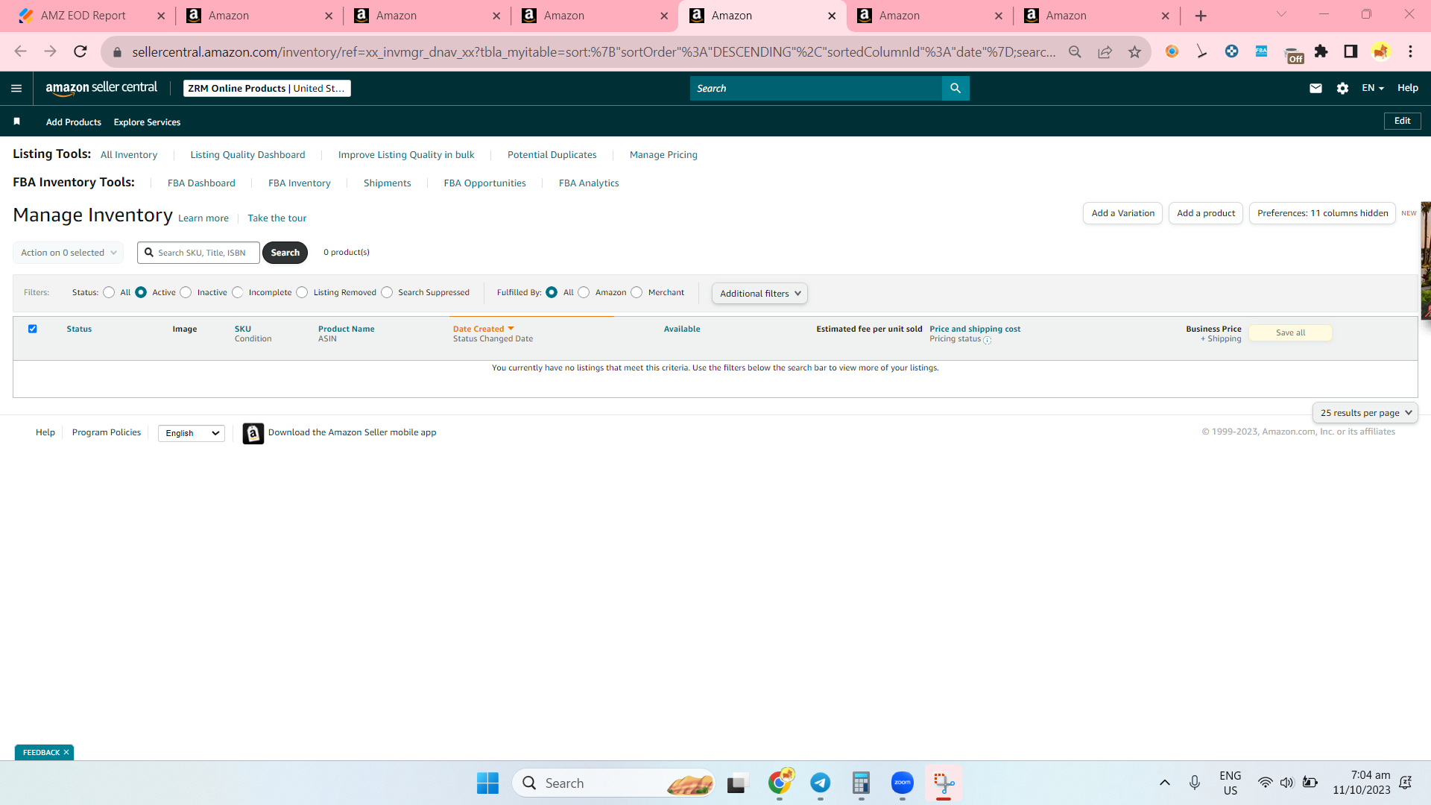The height and width of the screenshot is (805, 1431).
Task: Go to Shipments
Action: pyautogui.click(x=387, y=183)
